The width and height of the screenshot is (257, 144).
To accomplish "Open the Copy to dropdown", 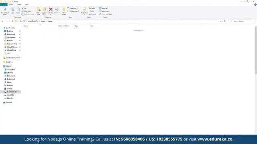I will click(x=44, y=11).
